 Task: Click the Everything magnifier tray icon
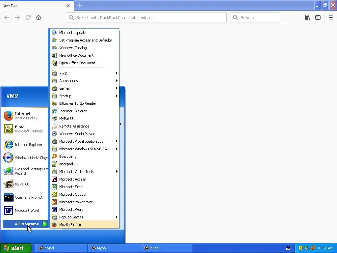tap(313, 248)
